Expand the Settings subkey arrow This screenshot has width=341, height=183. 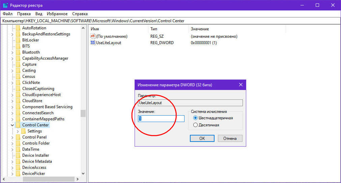coord(18,131)
